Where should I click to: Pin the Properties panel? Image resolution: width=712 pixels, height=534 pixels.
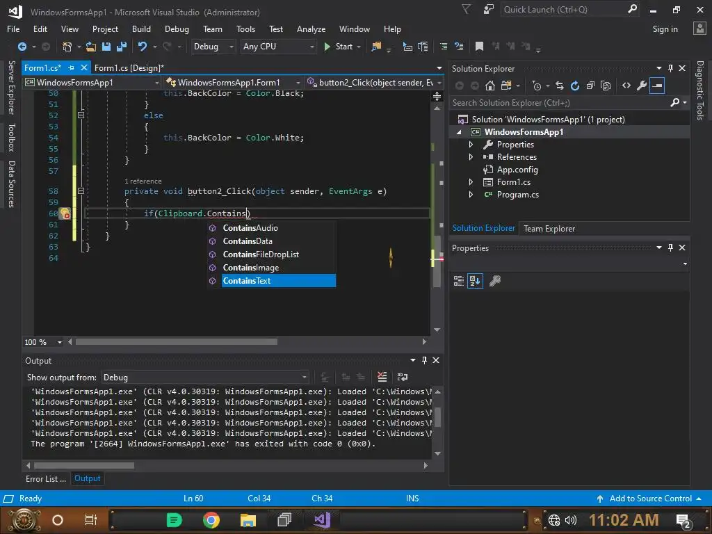670,248
